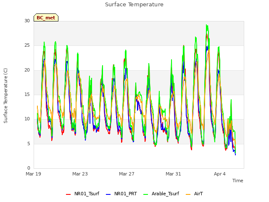Click the green Arable_Tsurf legend swatch
Image resolution: width=269 pixels, height=202 pixels.
pyautogui.click(x=146, y=194)
